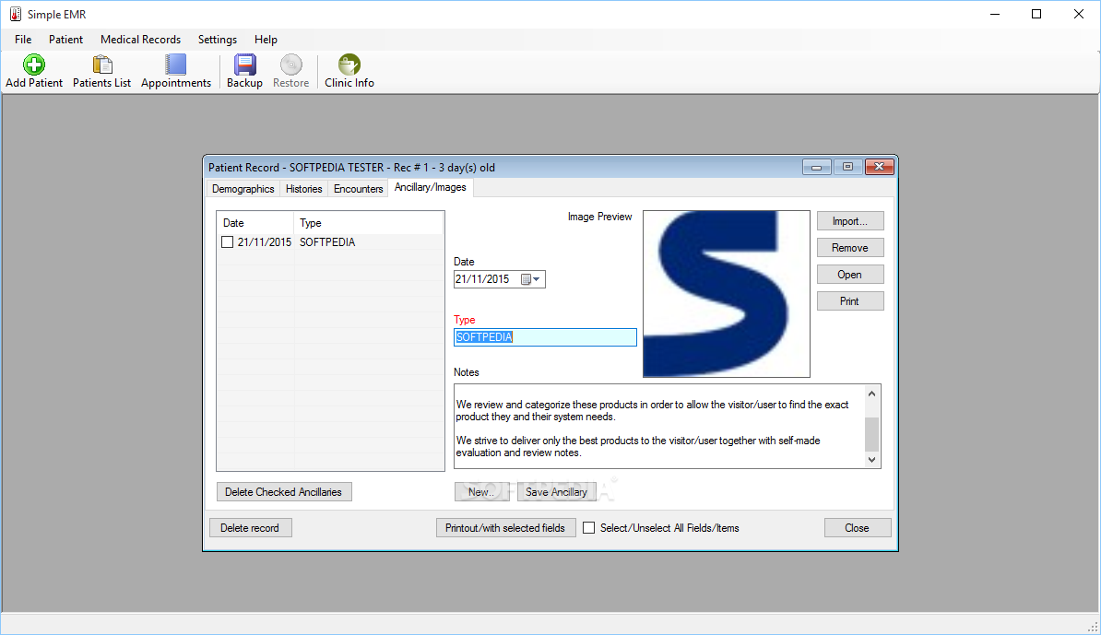1101x635 pixels.
Task: Toggle Select/Unselect All Fields/Items checkbox
Action: click(x=589, y=528)
